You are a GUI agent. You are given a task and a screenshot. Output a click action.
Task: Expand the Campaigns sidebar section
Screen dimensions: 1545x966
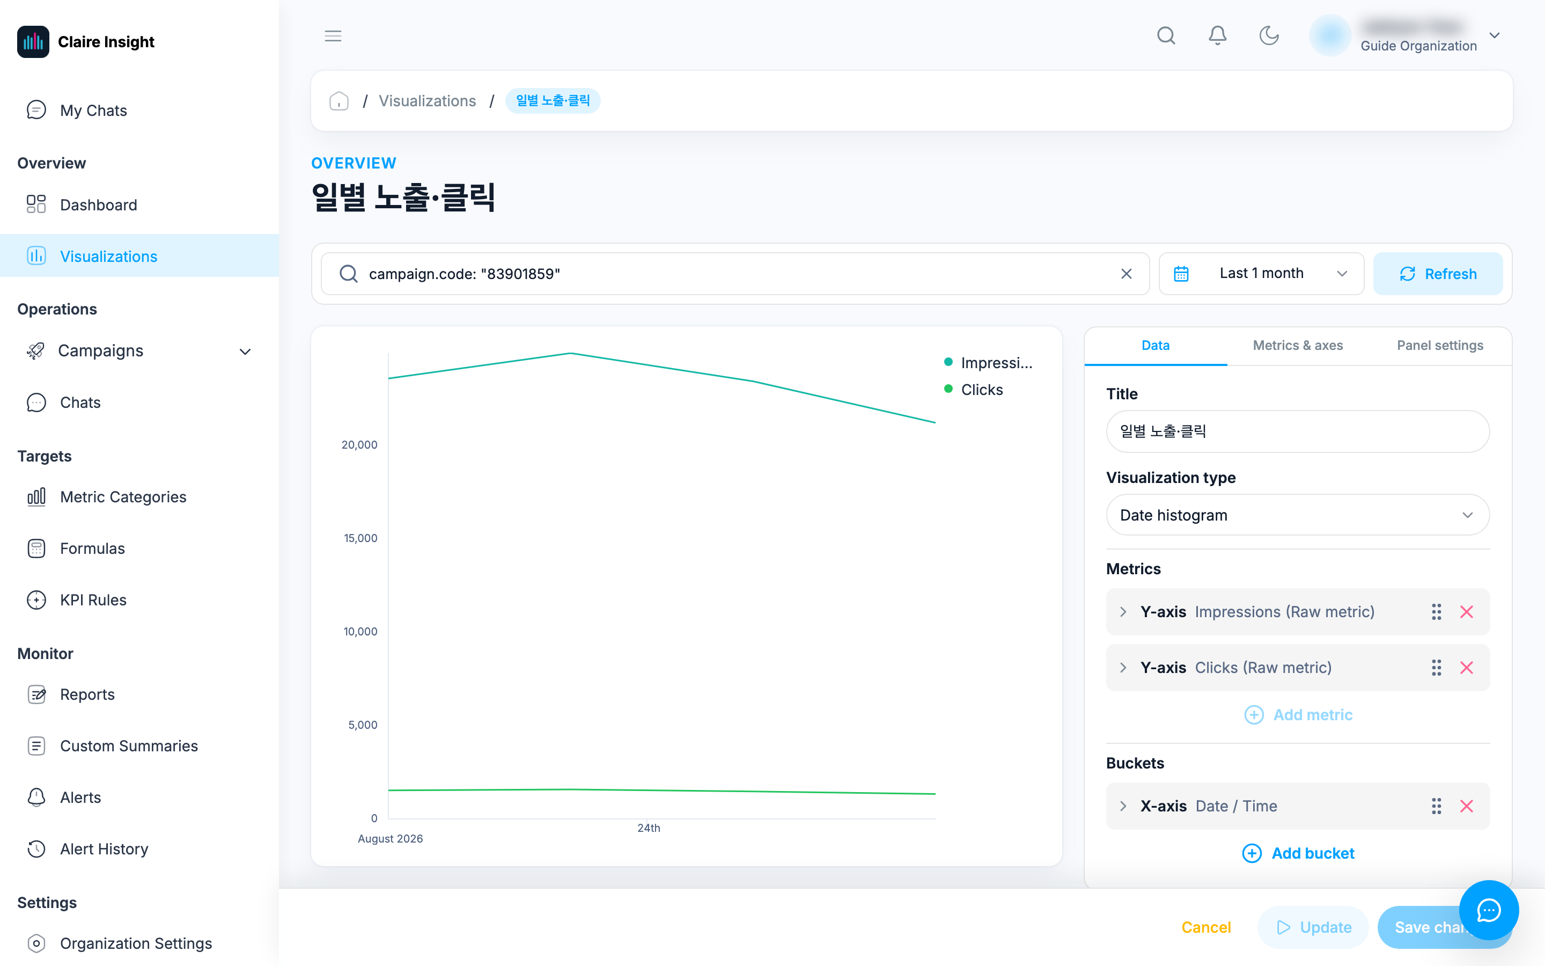click(x=139, y=351)
